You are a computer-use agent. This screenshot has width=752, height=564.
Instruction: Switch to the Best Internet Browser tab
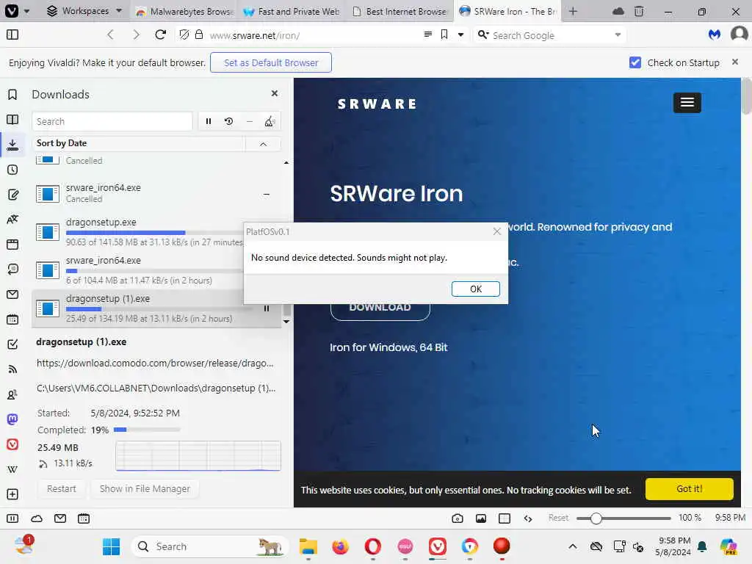(399, 12)
